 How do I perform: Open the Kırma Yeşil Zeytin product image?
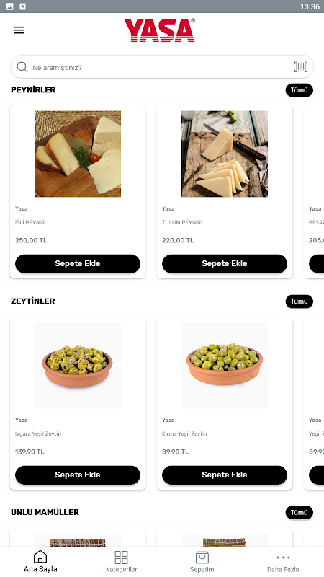point(225,365)
